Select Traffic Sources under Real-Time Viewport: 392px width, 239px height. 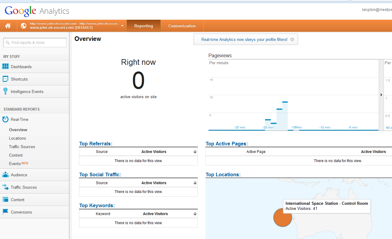[22, 147]
